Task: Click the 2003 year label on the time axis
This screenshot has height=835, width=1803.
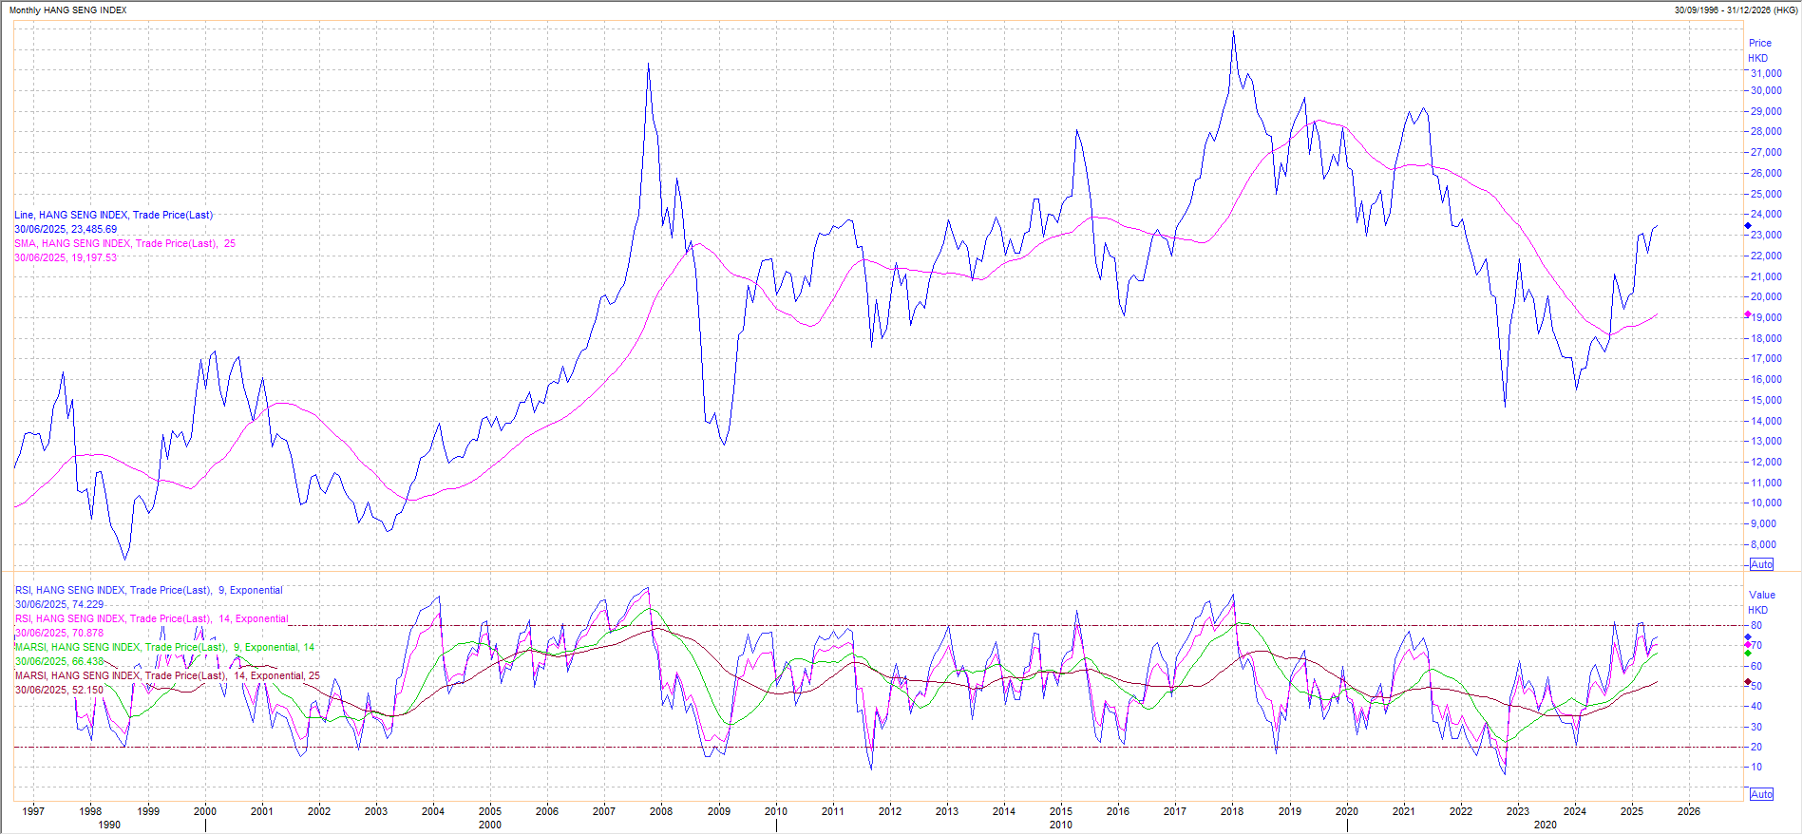Action: coord(376,812)
